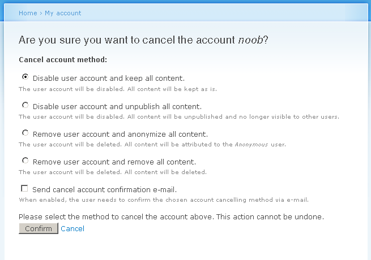This screenshot has width=371, height=260.
Task: Click the "Remove user account and remove all content" label
Action: (x=114, y=162)
